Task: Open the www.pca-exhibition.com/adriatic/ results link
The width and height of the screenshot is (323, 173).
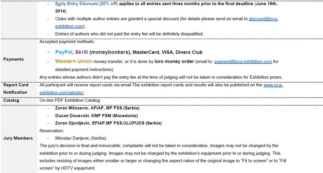Action: [273, 85]
